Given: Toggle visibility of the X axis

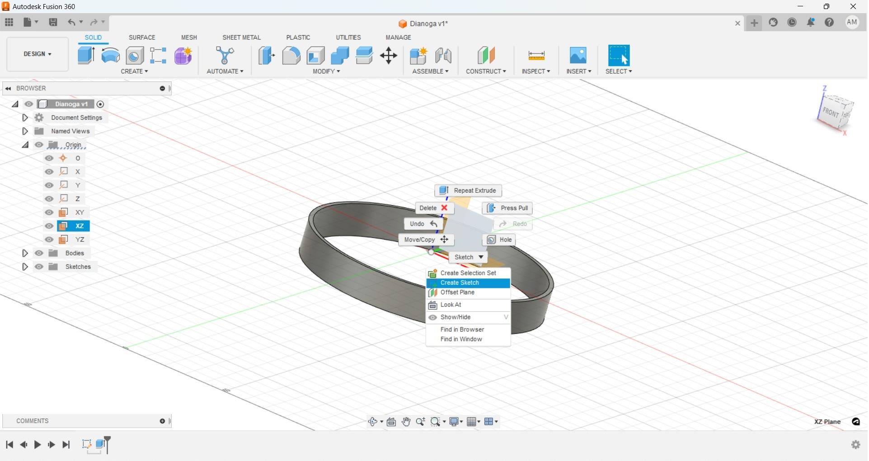Looking at the screenshot, I should 49,172.
